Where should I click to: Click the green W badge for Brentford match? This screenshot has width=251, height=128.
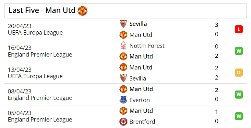[x=239, y=116]
